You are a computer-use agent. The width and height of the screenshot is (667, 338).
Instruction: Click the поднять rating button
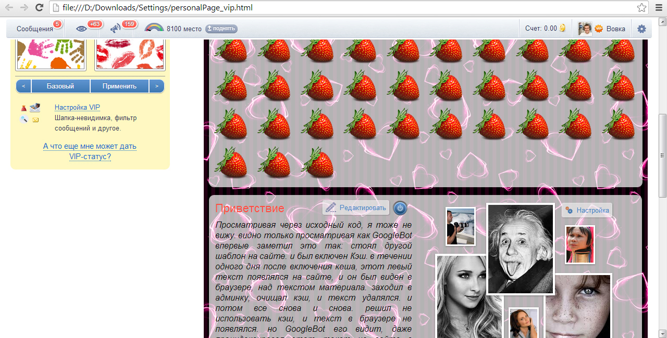(x=221, y=29)
